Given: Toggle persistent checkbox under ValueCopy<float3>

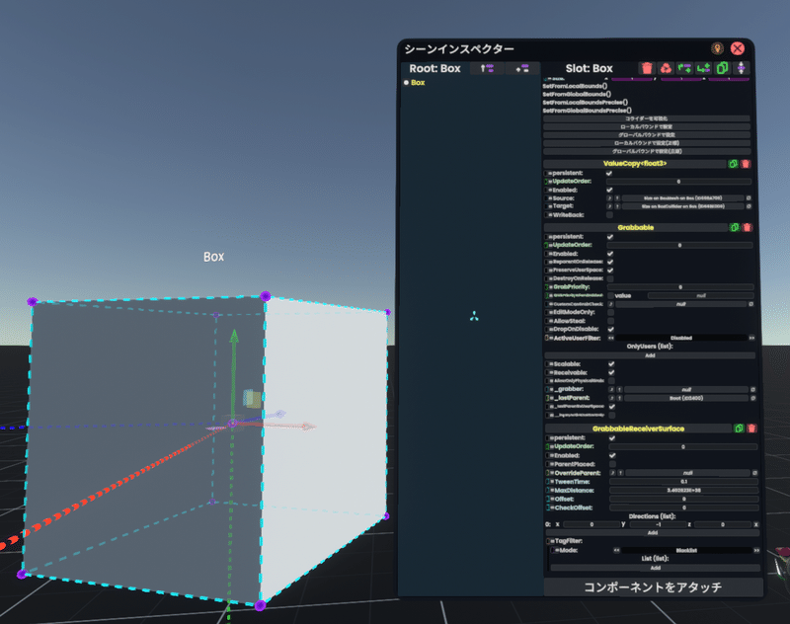Looking at the screenshot, I should [x=609, y=173].
